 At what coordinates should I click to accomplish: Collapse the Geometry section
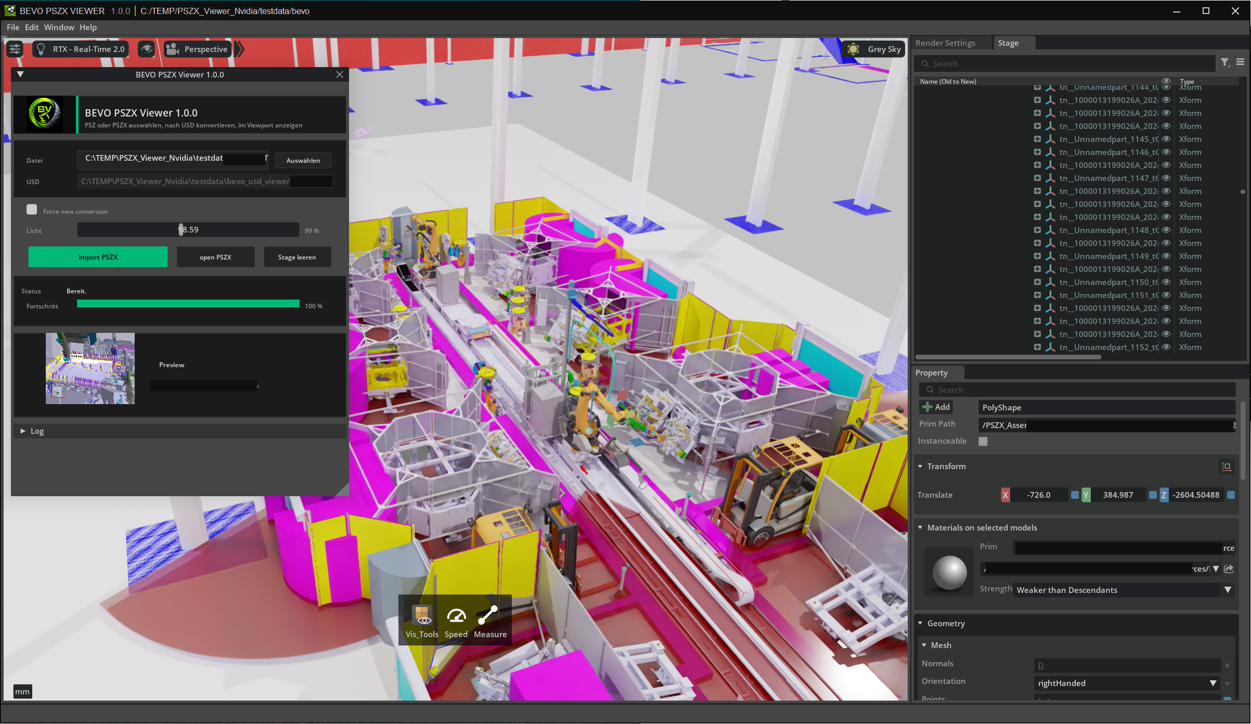920,624
